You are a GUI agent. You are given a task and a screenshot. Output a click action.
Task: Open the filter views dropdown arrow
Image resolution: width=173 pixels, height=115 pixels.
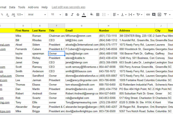[170, 15]
